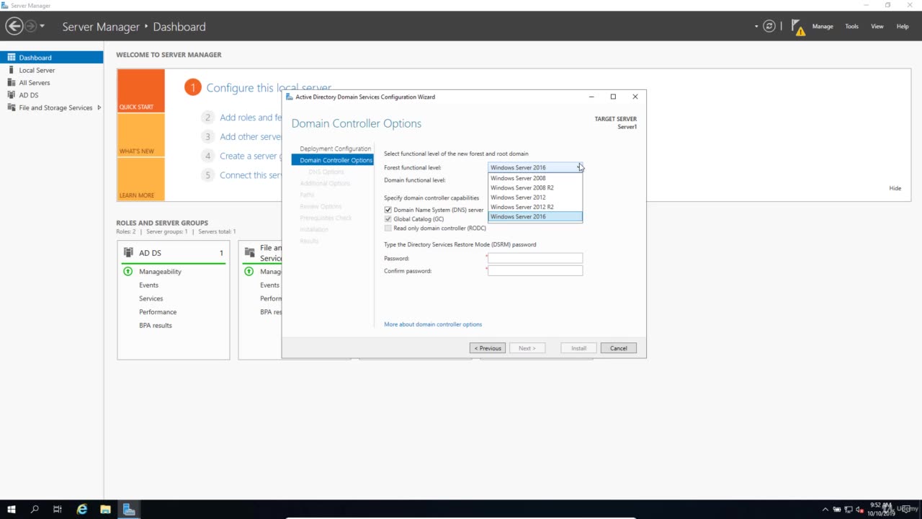Open the Forest functional level dropdown arrow
The width and height of the screenshot is (922, 519).
point(578,167)
